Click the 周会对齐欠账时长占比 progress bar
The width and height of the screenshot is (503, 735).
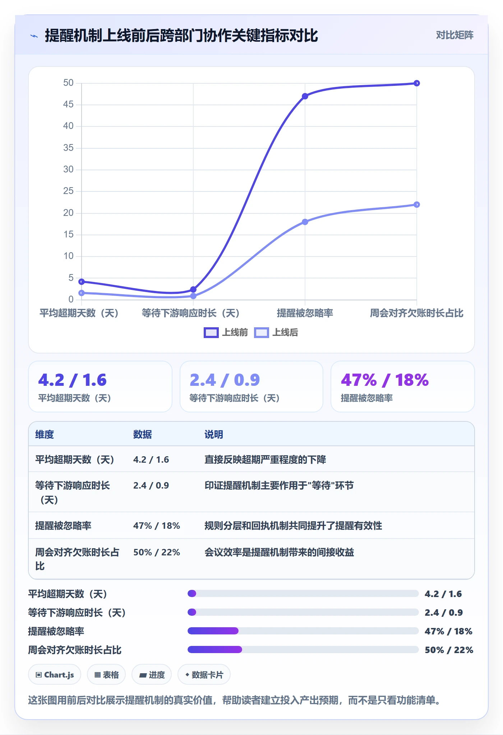pyautogui.click(x=303, y=650)
